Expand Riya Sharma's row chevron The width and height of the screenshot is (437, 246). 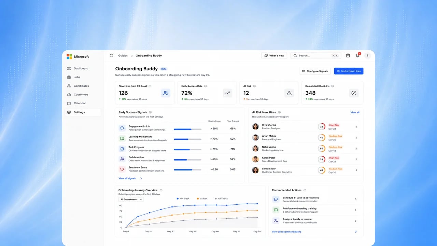click(356, 127)
